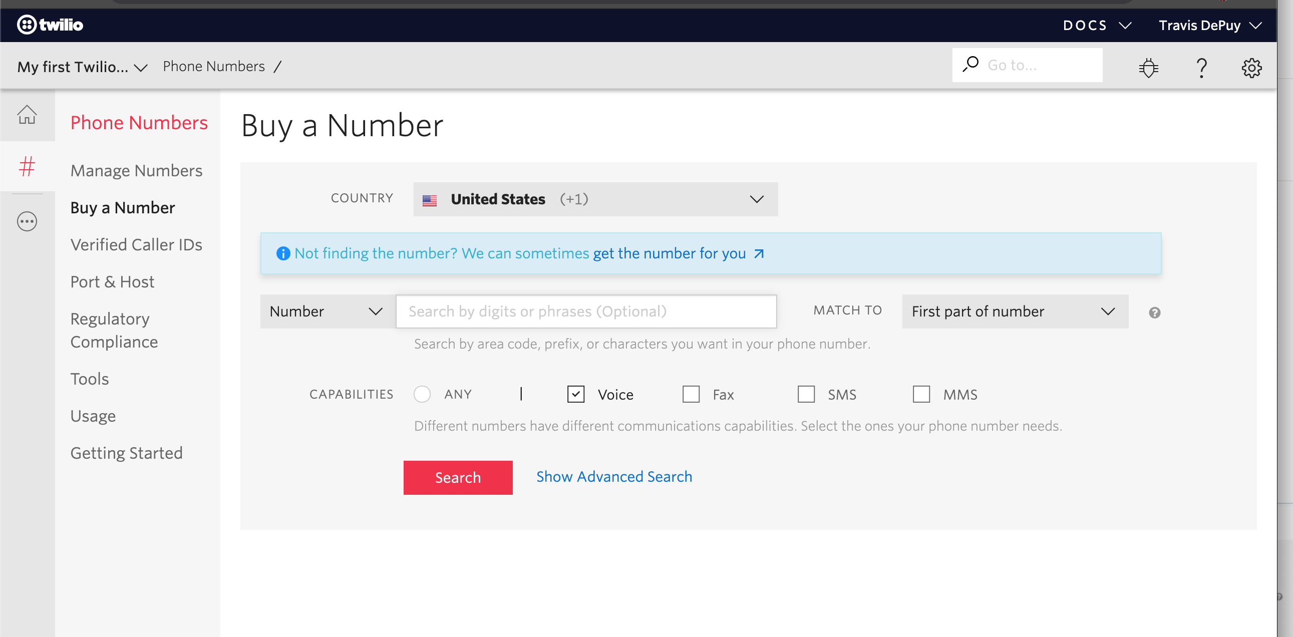Screen dimensions: 1293x637
Task: Select the ANY capabilities radio button
Action: coord(422,394)
